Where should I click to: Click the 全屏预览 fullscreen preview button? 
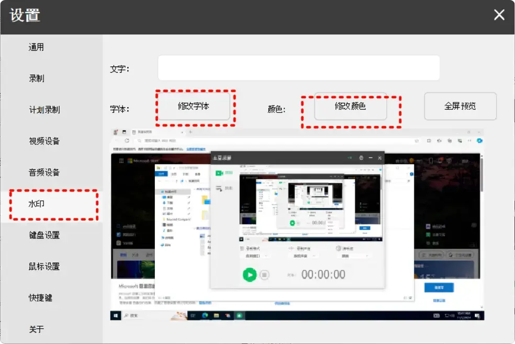pyautogui.click(x=460, y=106)
